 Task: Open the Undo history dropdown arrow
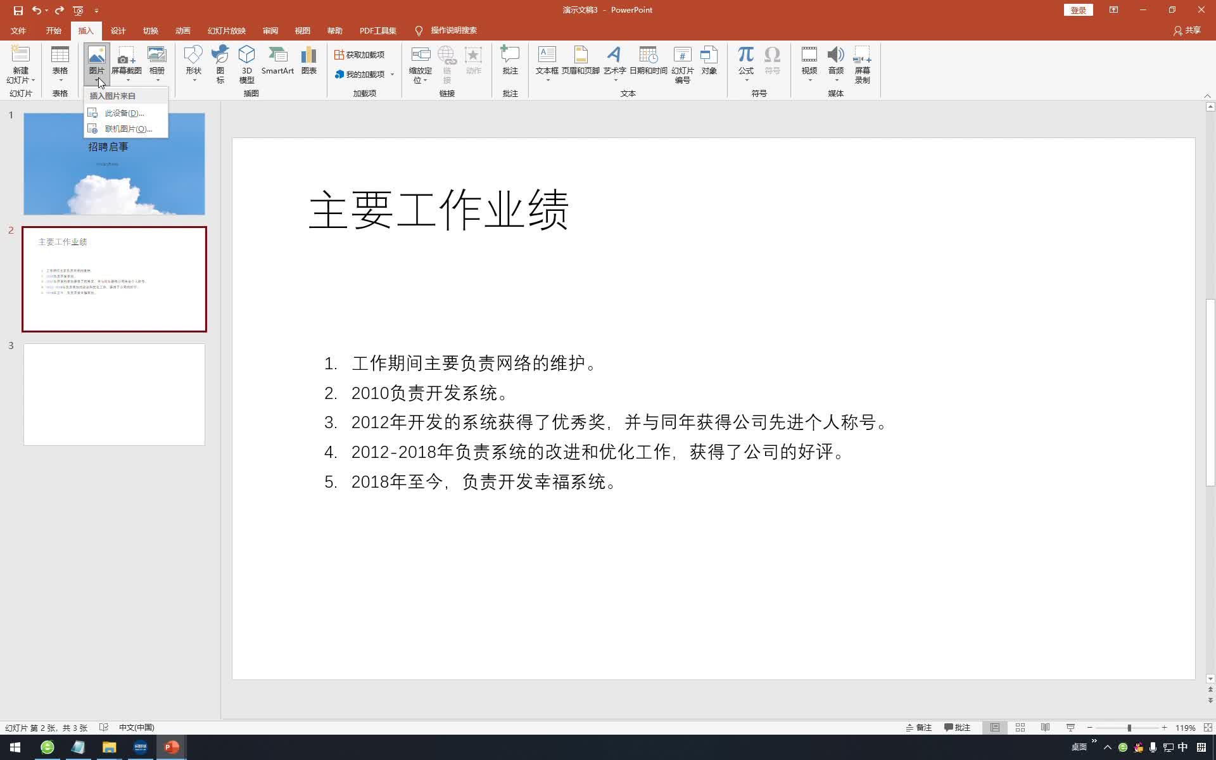coord(47,10)
